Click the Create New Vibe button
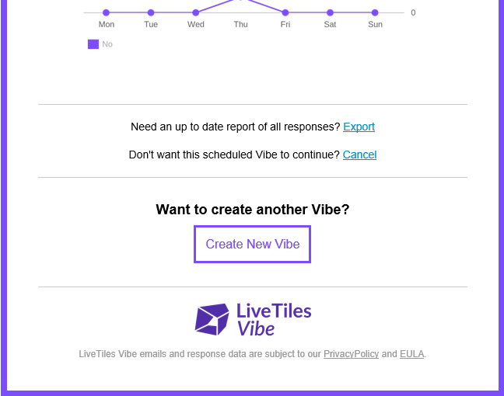 click(x=252, y=245)
